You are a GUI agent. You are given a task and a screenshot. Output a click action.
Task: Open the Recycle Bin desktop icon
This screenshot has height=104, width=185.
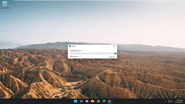tap(5, 5)
